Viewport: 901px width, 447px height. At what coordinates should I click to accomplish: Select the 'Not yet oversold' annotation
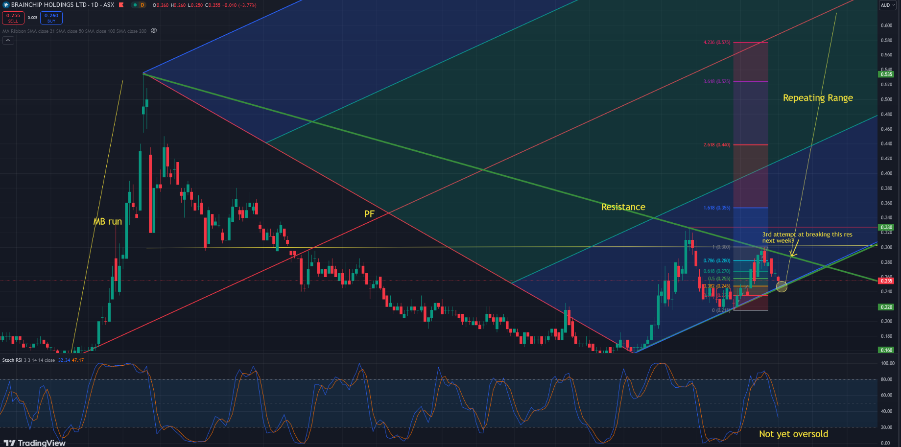[x=794, y=434]
